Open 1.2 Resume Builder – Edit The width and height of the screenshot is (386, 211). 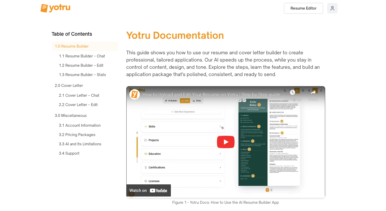click(81, 65)
